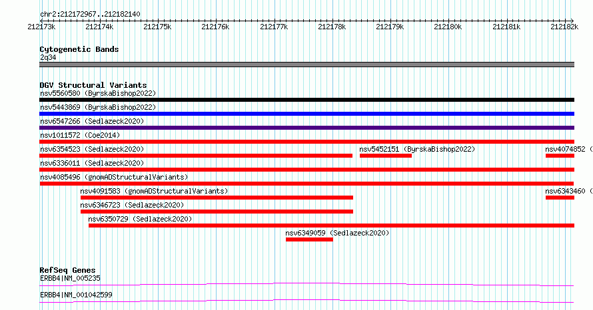Click the RefSeq Genes track heading

point(67,270)
